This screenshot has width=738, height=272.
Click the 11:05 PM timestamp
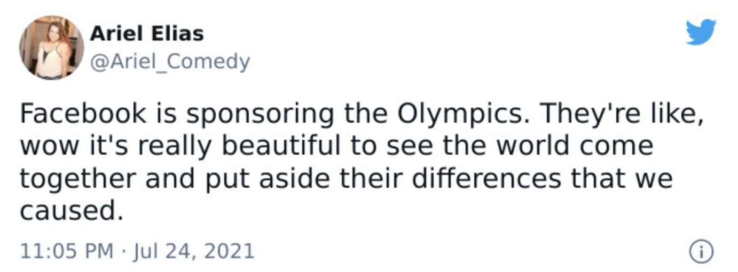pos(66,251)
